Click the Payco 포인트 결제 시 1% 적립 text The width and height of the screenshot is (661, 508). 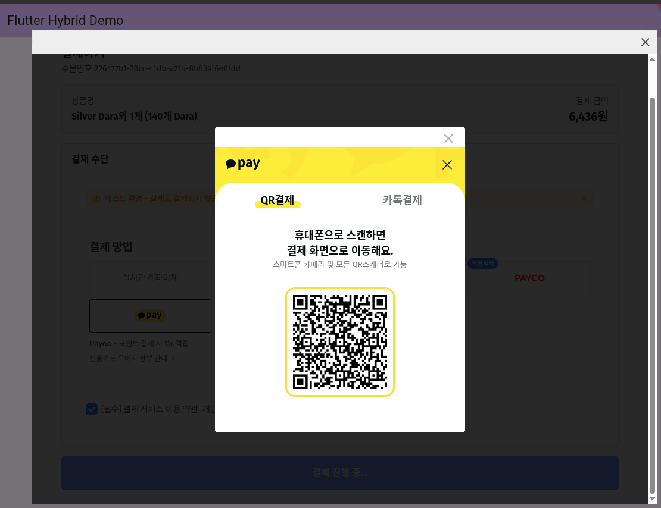pyautogui.click(x=139, y=344)
